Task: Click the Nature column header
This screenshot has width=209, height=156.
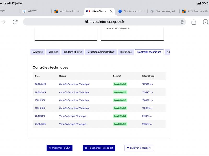Action: tap(62, 76)
